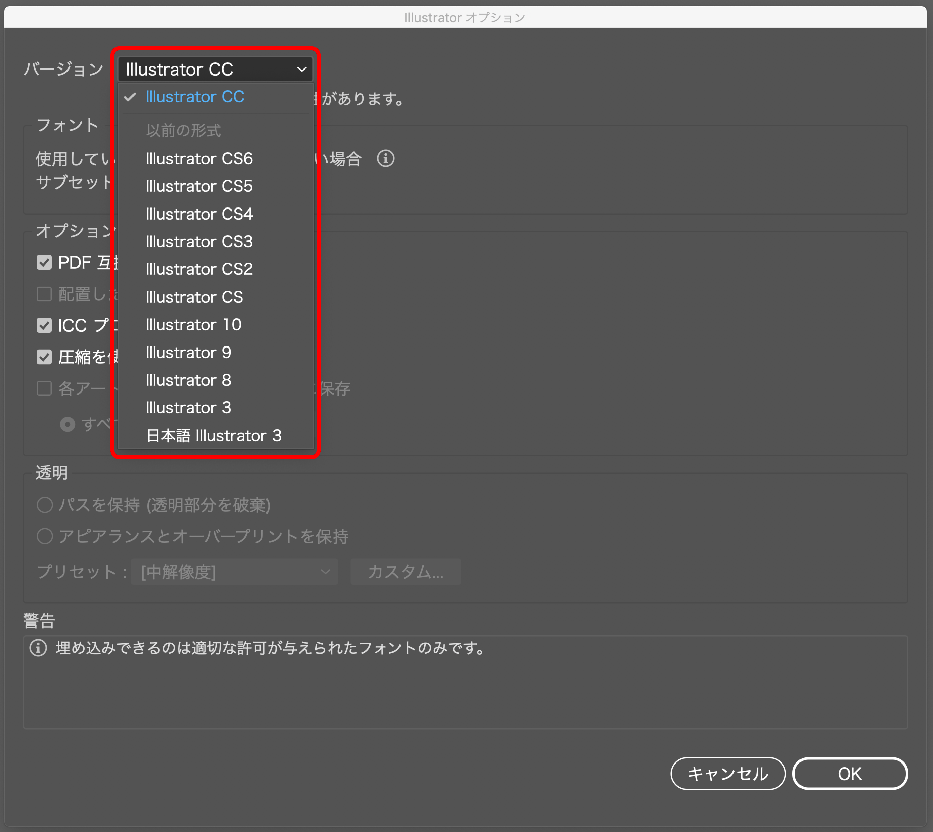Choose Illustrator CS4 from version list
The image size is (933, 832).
point(216,214)
